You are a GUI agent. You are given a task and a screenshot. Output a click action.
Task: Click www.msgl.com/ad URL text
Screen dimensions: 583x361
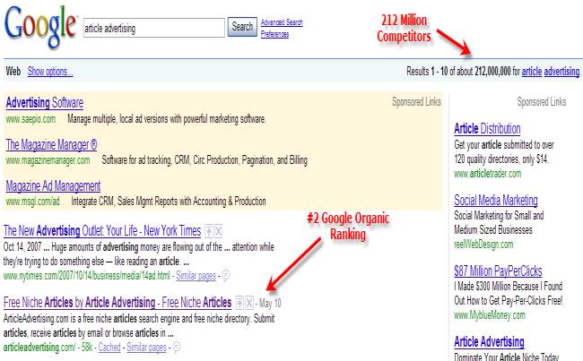(x=32, y=202)
